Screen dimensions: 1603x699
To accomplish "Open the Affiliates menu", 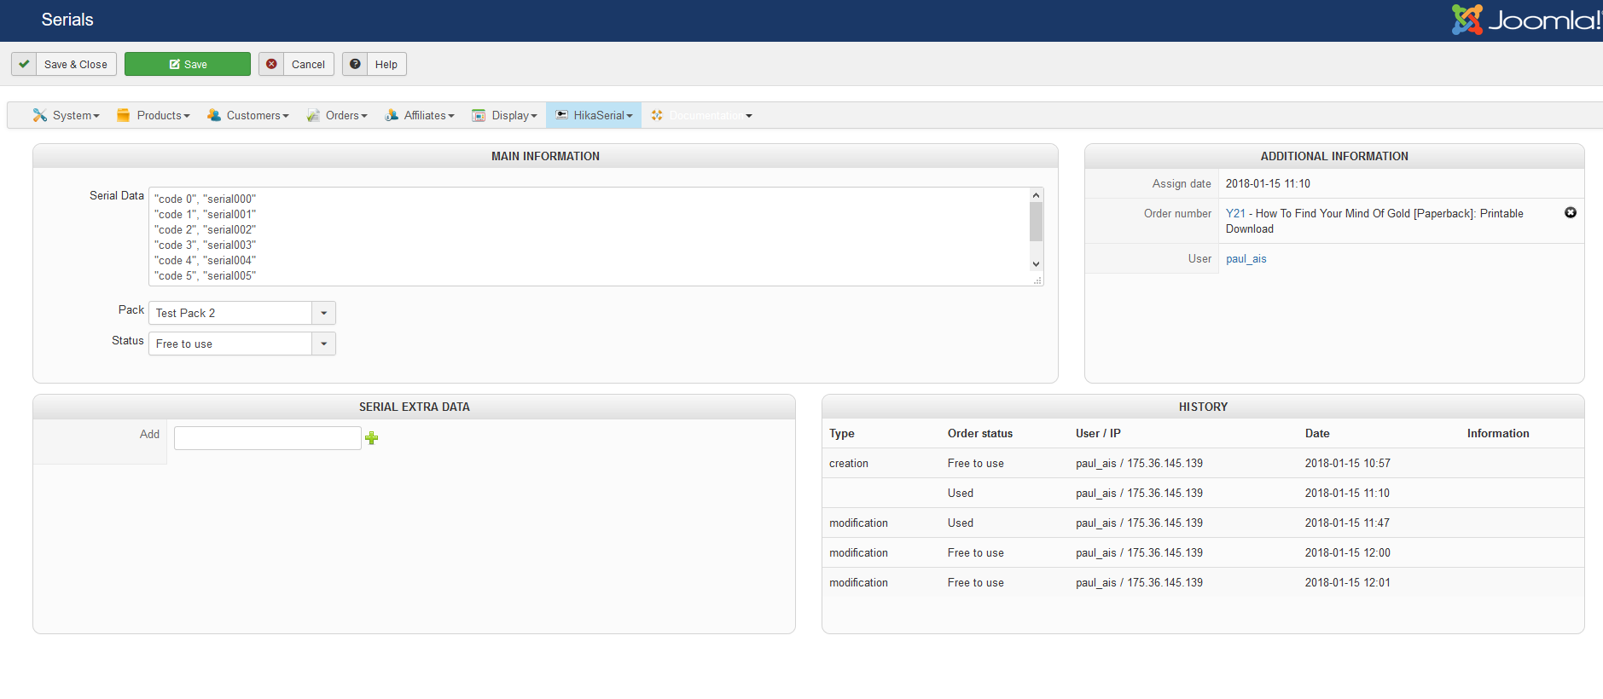I will click(x=420, y=115).
